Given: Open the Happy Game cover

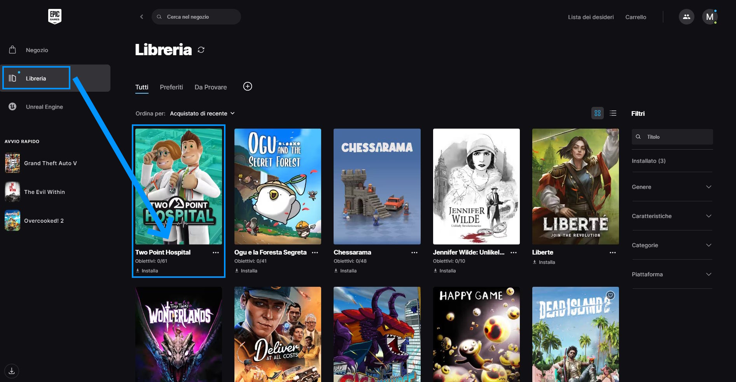Looking at the screenshot, I should 476,334.
